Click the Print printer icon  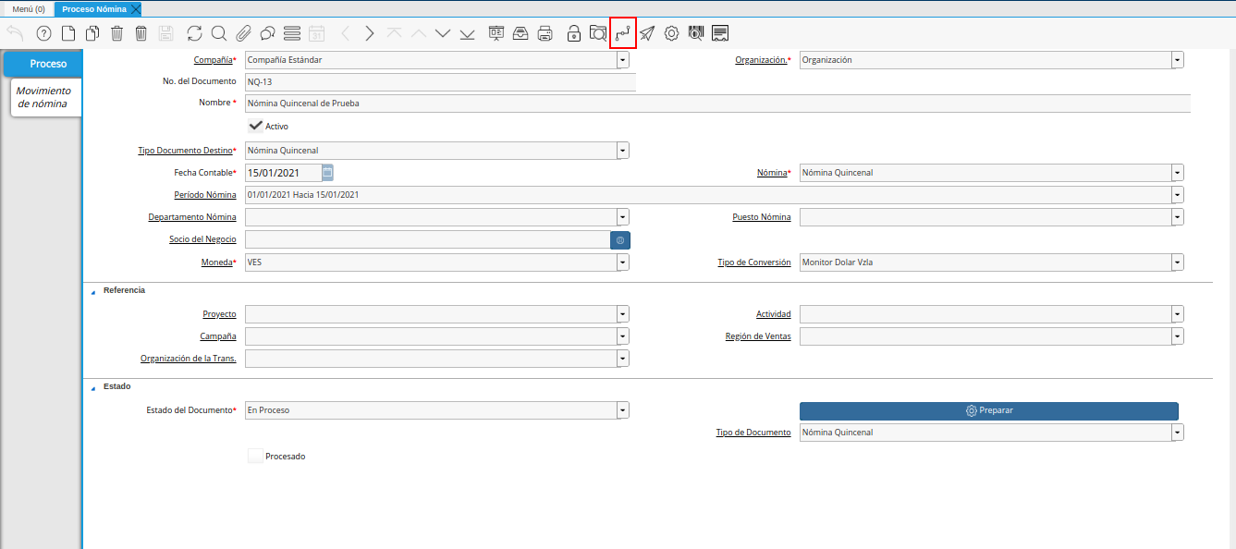[545, 34]
